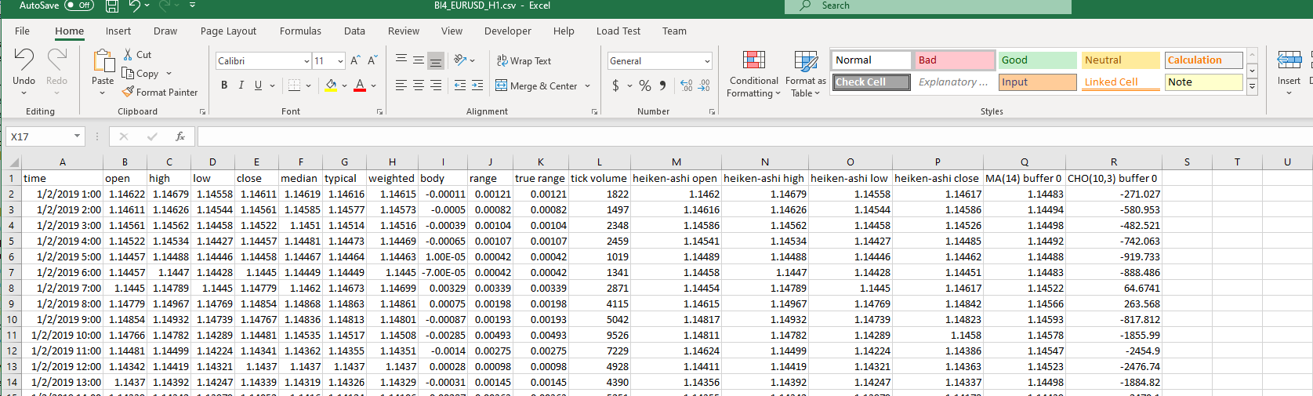The image size is (1313, 396).
Task: Expand the Font Color dropdown arrow
Action: (x=374, y=85)
